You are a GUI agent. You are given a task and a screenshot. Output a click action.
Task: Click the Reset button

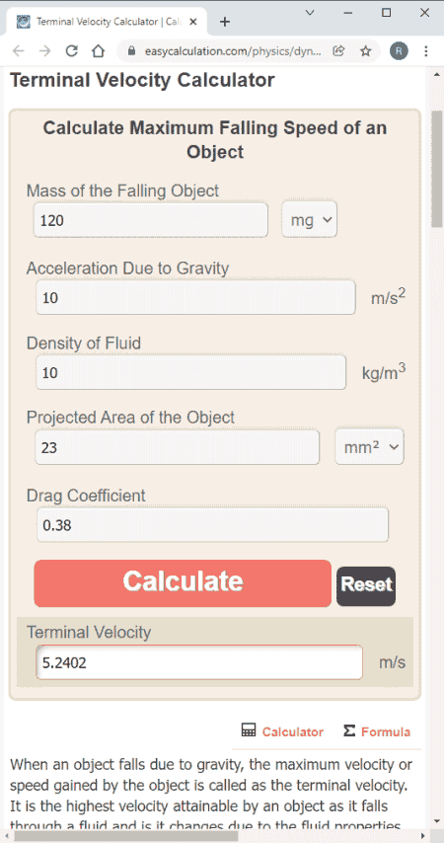[x=366, y=585]
